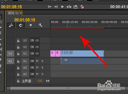Hide track V2 with eye icon

coord(37,47)
